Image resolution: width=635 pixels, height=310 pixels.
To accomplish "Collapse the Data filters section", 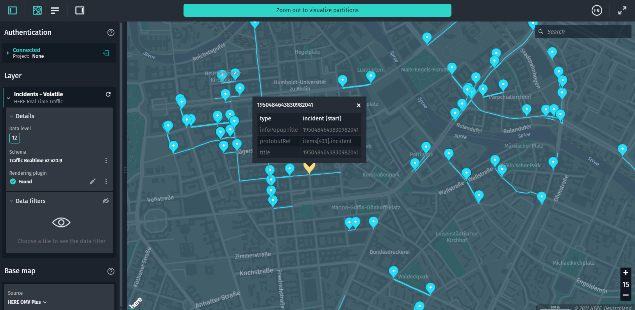I will point(12,201).
